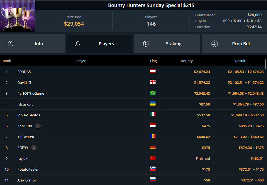Viewport: 267px width, 185px height.
Task: Click the $20,000 guaranteed value
Action: [x=254, y=15]
